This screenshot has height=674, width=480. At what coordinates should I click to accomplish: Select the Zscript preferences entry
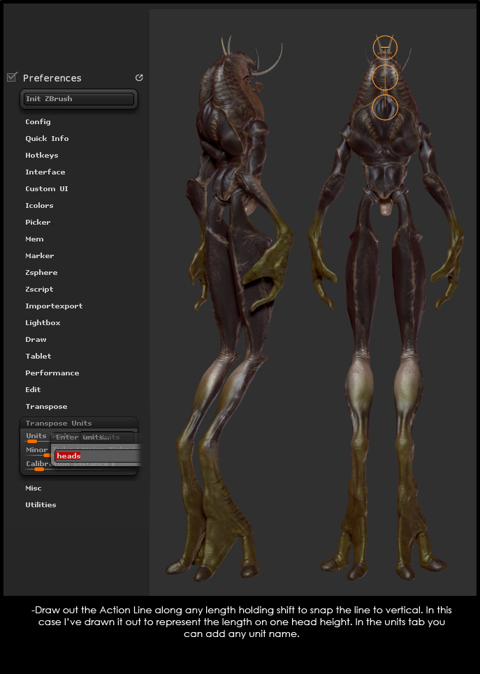pos(39,290)
